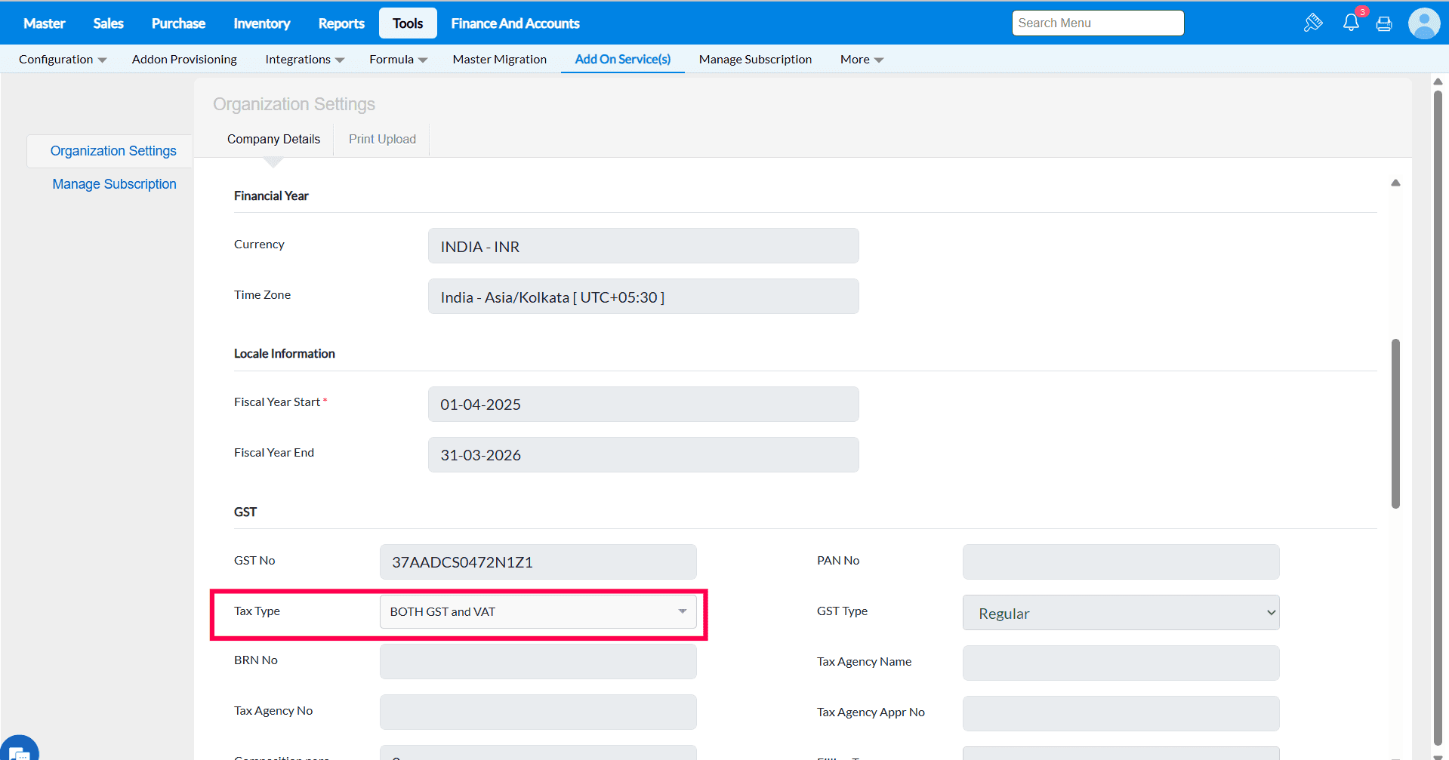Open the Tools menu

click(x=408, y=23)
